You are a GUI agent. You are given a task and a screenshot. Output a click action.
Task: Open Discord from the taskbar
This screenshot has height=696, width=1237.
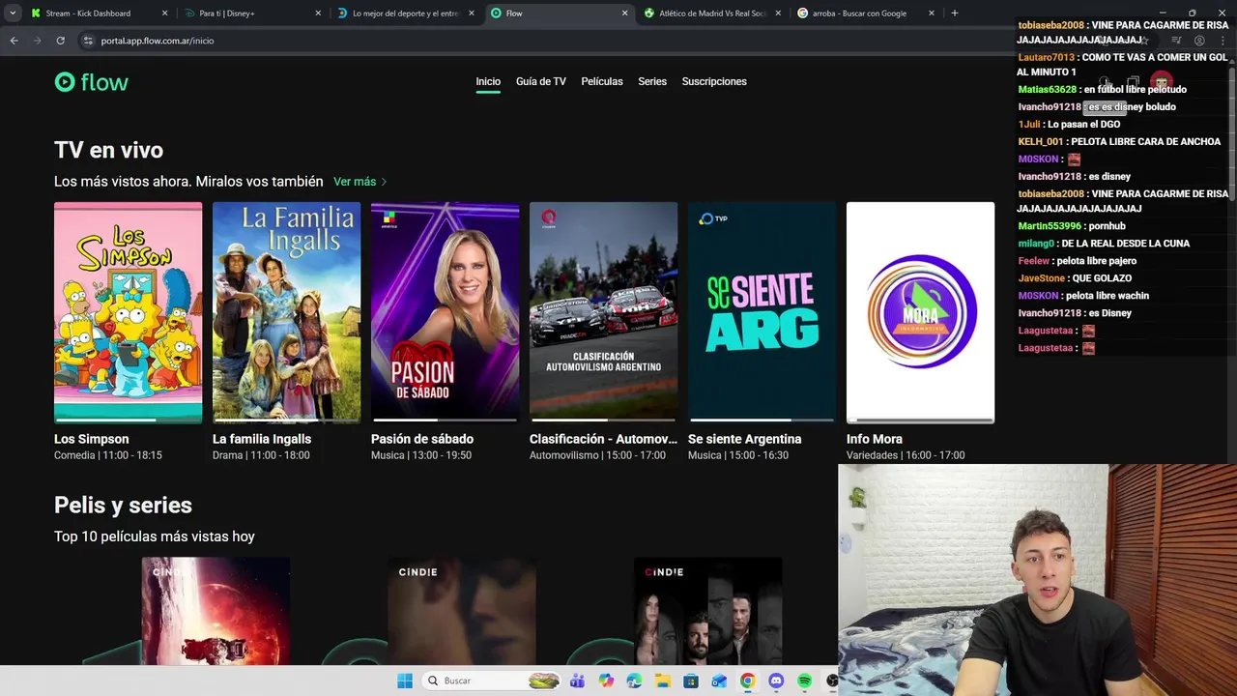(x=776, y=681)
